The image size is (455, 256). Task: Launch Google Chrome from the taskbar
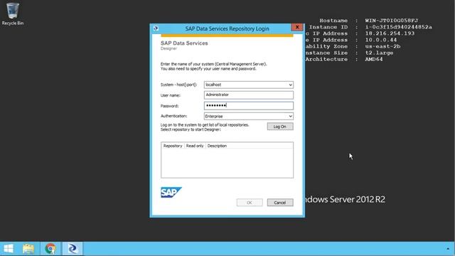[x=50, y=249]
